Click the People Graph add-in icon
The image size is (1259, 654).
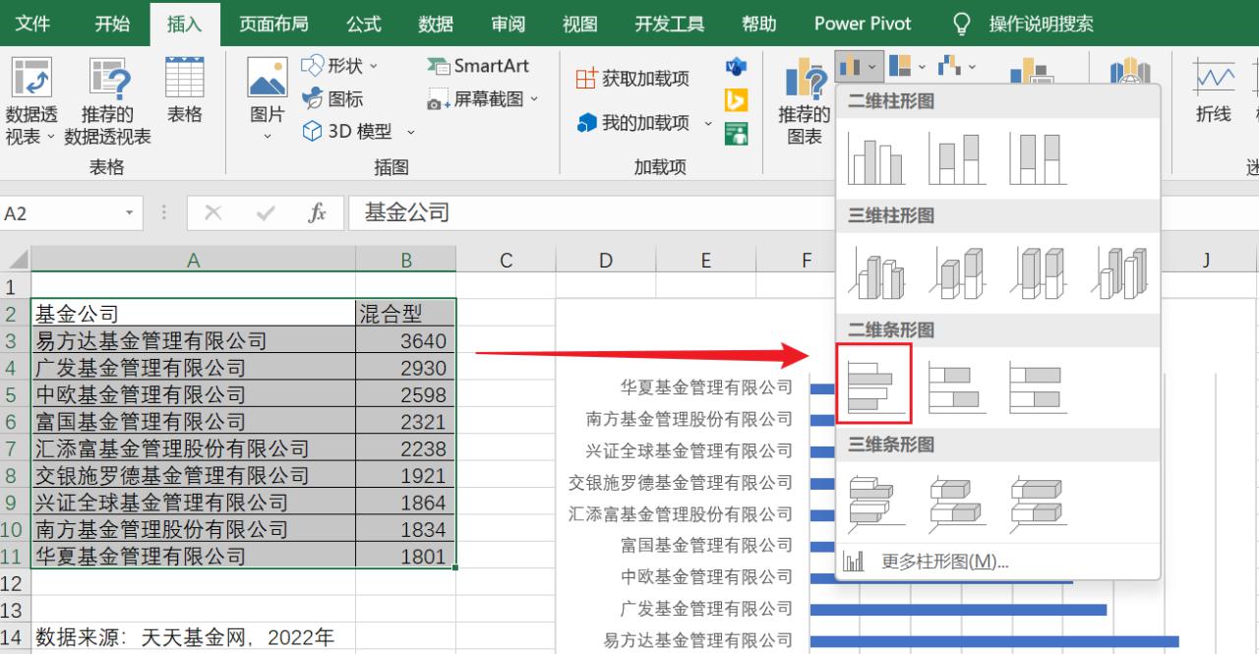(x=736, y=133)
